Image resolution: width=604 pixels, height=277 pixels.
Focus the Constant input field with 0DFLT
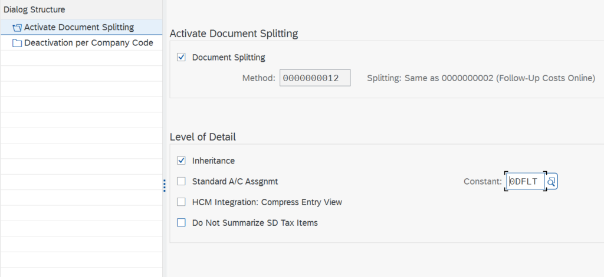click(524, 182)
